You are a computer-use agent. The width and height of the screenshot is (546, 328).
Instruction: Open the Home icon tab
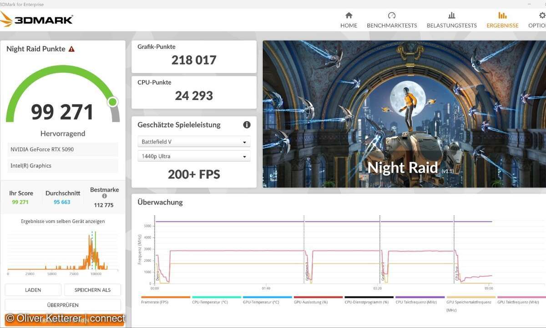pos(349,15)
